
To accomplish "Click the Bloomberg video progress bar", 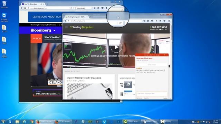I will [x=47, y=87].
